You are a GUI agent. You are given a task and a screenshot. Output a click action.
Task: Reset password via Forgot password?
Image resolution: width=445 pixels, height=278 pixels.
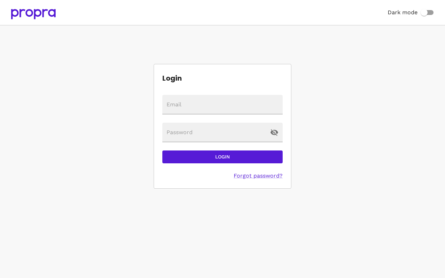[258, 176]
